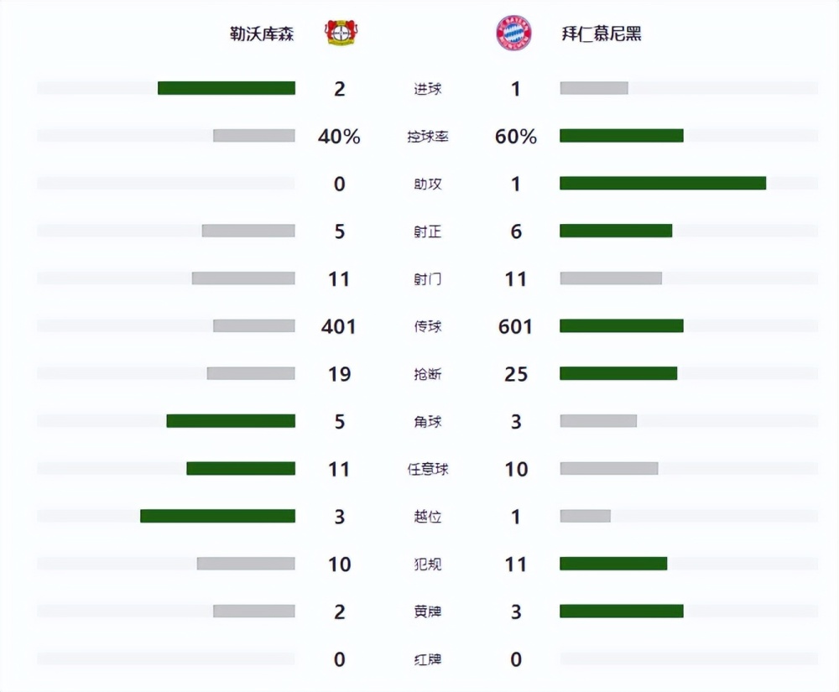Click the Bayern Munich club crest

click(513, 33)
